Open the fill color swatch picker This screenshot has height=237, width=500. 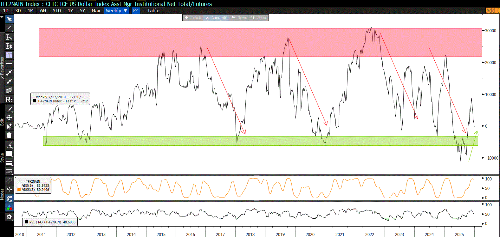pos(9,154)
